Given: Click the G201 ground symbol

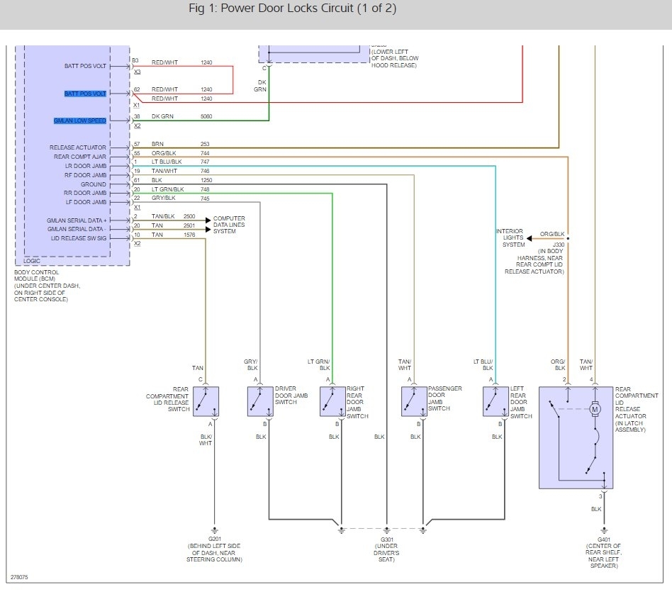Looking at the screenshot, I should [x=214, y=531].
